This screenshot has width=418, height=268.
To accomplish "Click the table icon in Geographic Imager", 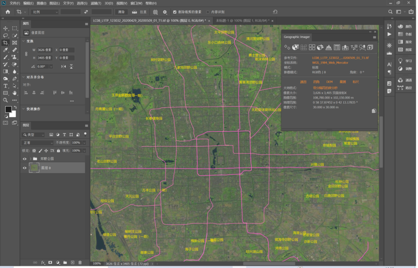I will [337, 48].
